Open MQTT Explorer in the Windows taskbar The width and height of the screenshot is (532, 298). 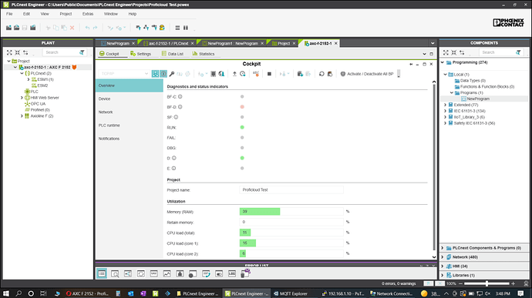coord(291,293)
